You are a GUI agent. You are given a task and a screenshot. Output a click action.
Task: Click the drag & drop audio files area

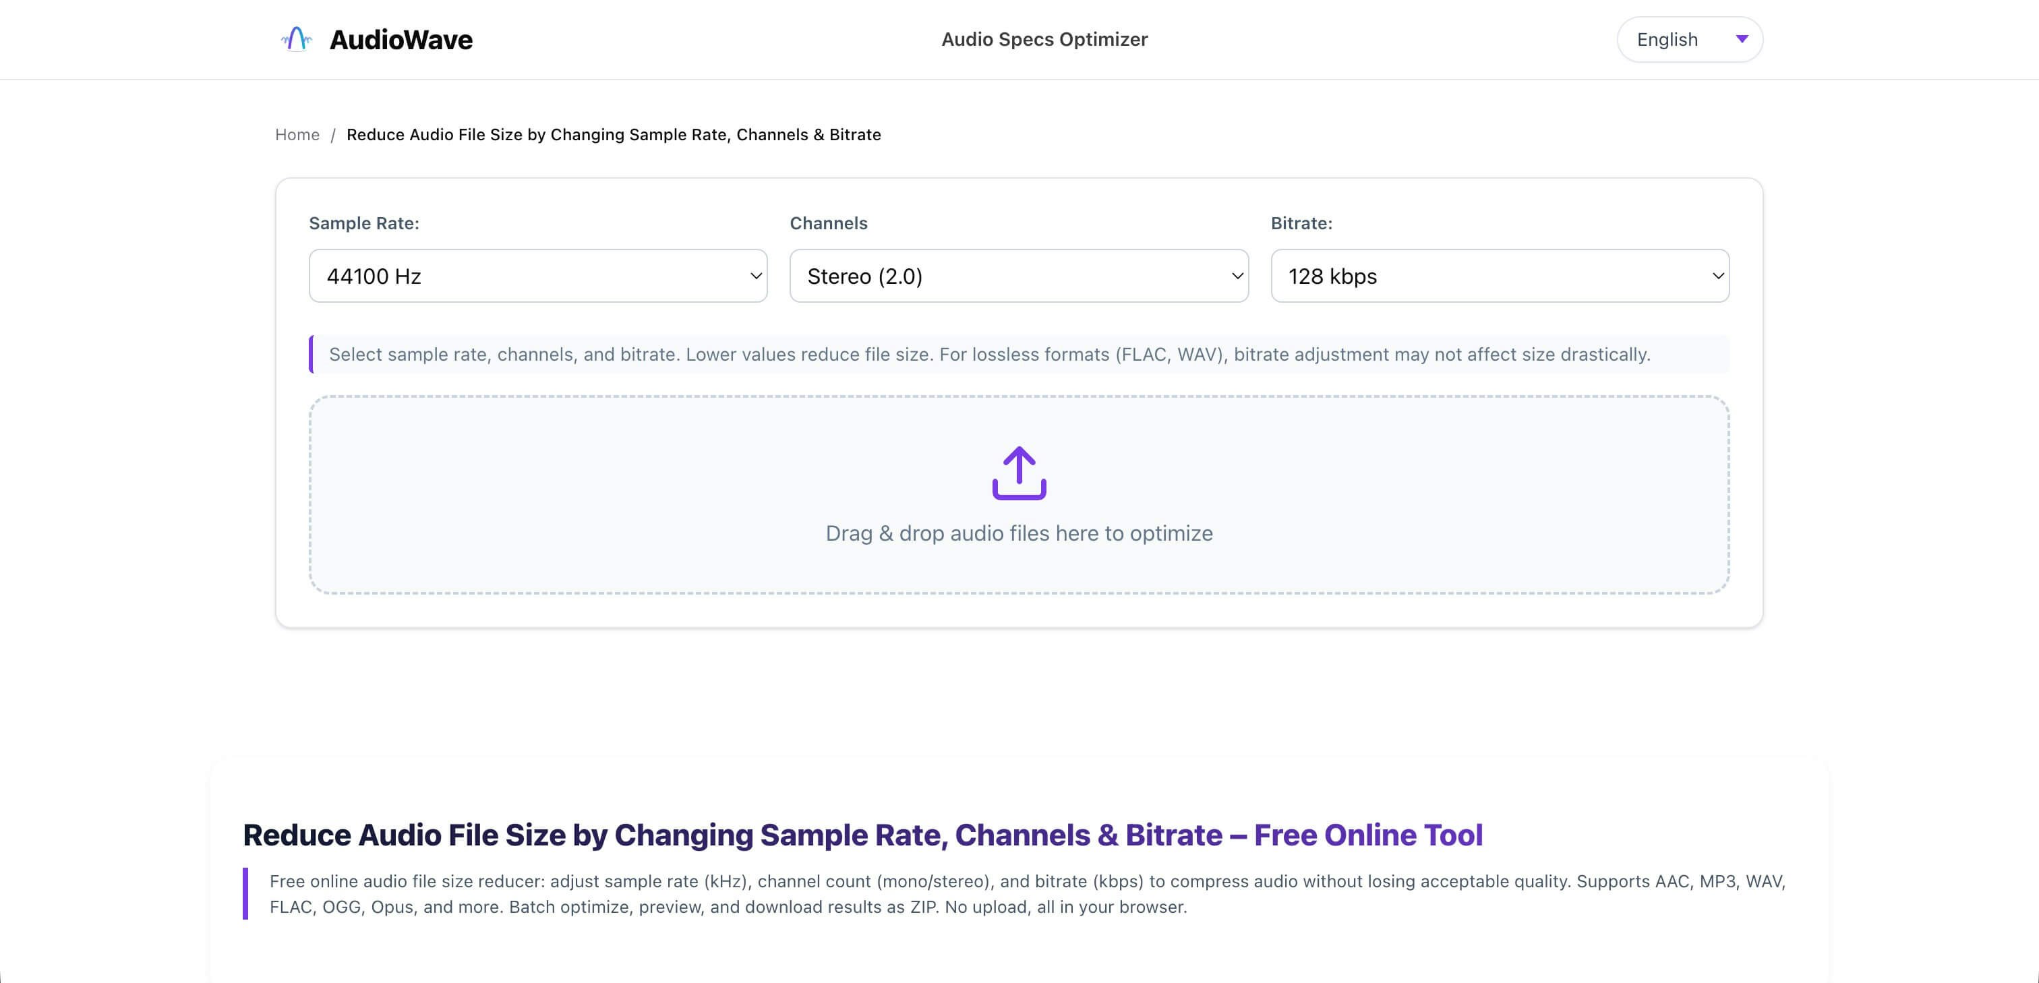1019,495
